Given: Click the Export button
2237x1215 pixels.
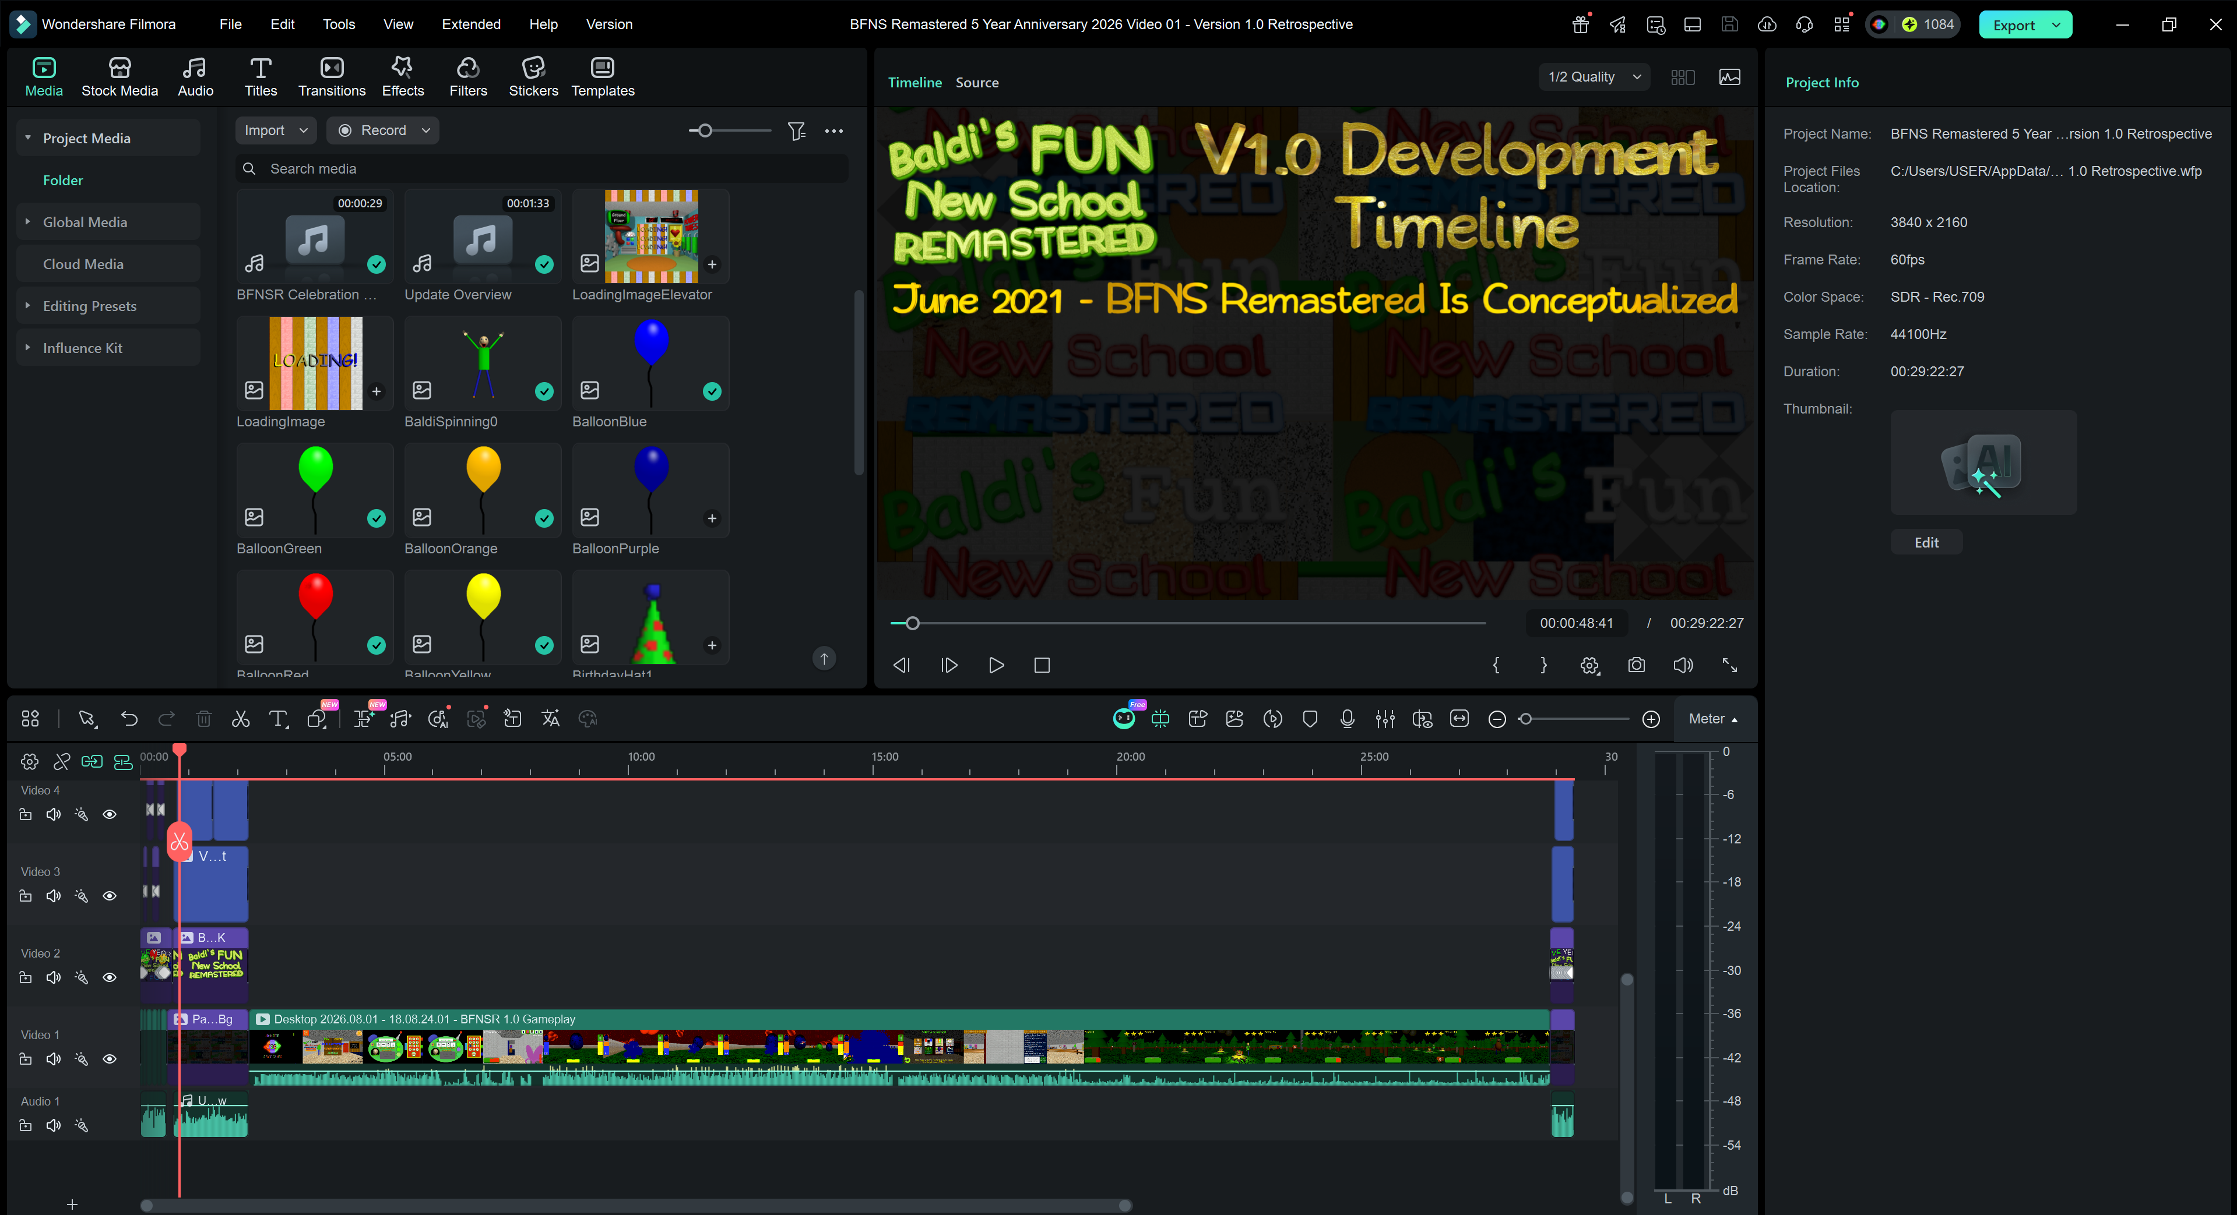Looking at the screenshot, I should click(2013, 24).
